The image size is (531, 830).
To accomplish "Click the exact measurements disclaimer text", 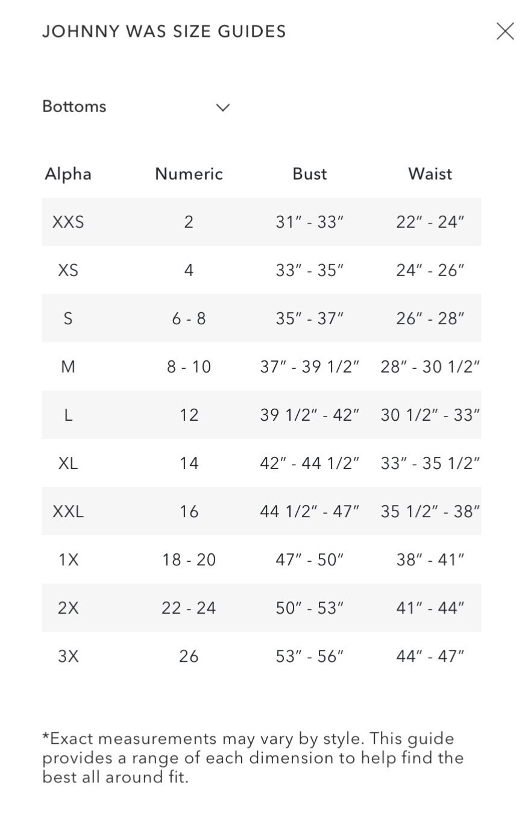I will click(252, 757).
